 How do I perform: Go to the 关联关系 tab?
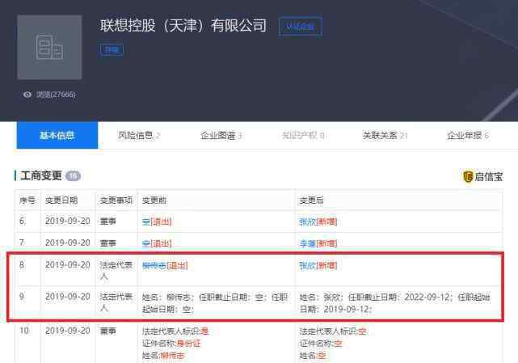(x=385, y=135)
